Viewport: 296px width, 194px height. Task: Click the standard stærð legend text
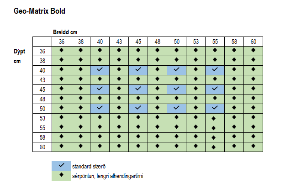88,166
